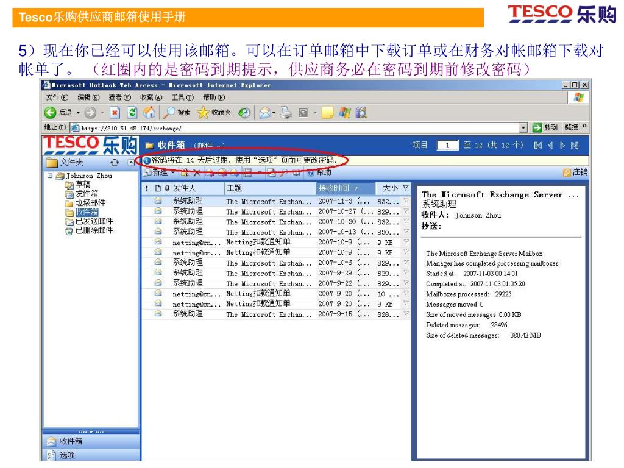The width and height of the screenshot is (624, 468).
Task: Sort by 大小 (Size) column header
Action: point(388,188)
